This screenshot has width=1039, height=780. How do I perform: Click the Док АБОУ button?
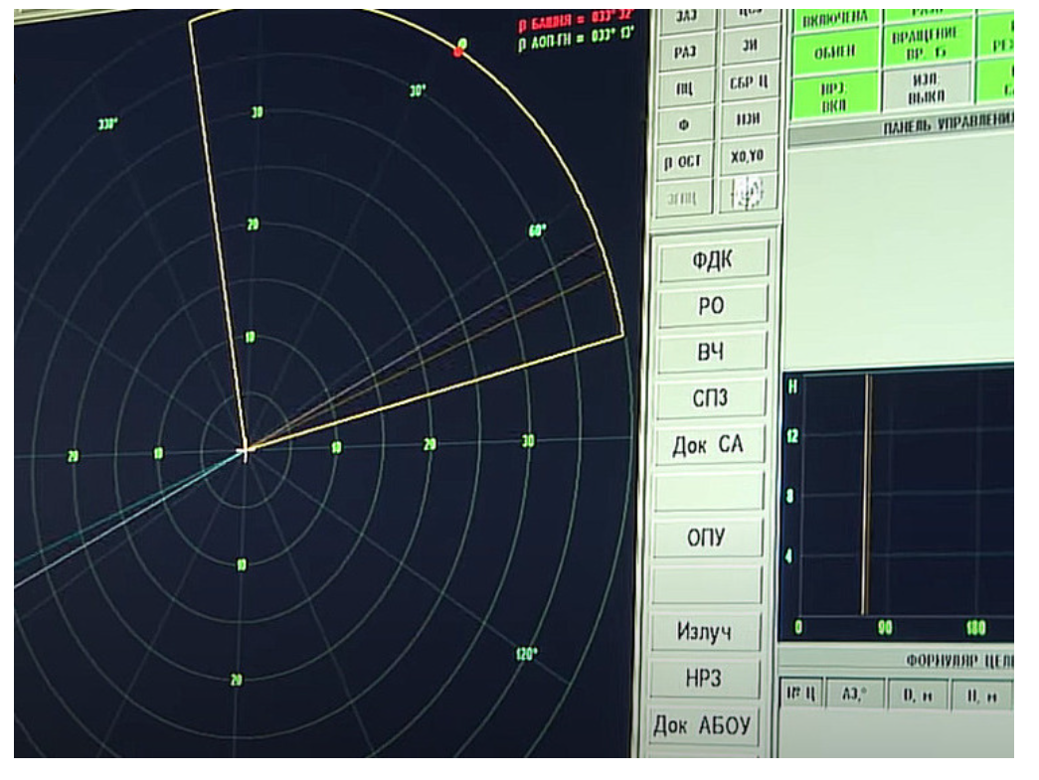click(704, 726)
